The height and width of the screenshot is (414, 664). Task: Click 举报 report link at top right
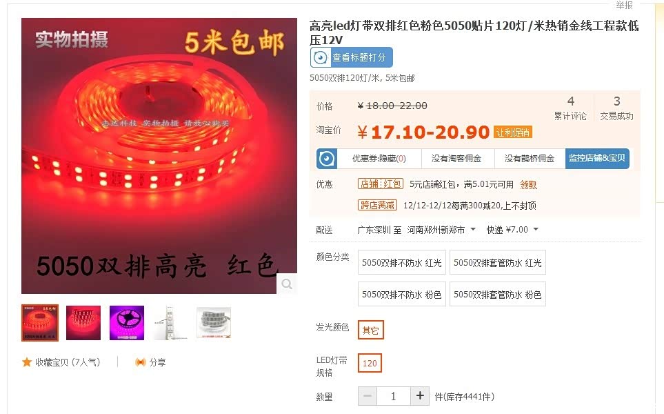click(624, 5)
